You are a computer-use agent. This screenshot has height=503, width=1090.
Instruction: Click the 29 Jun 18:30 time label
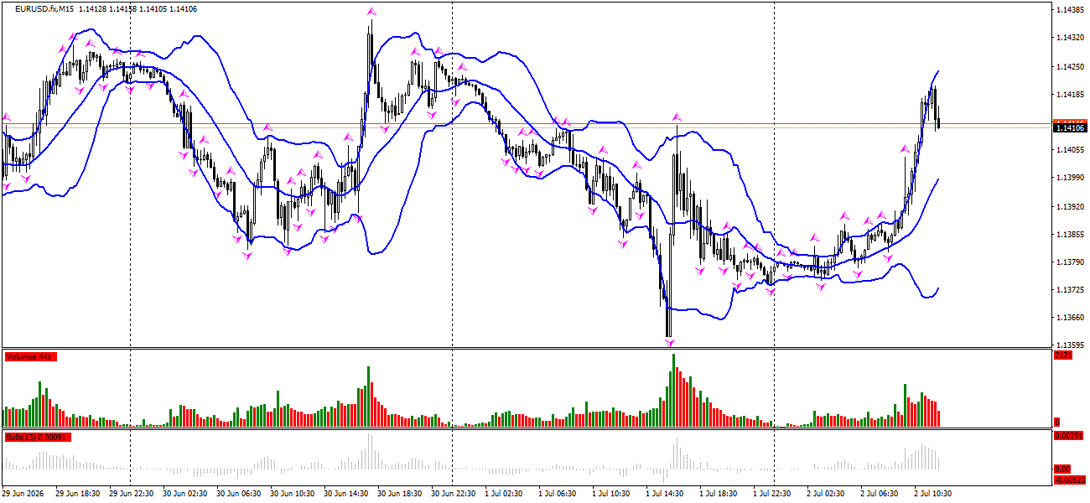tap(78, 494)
